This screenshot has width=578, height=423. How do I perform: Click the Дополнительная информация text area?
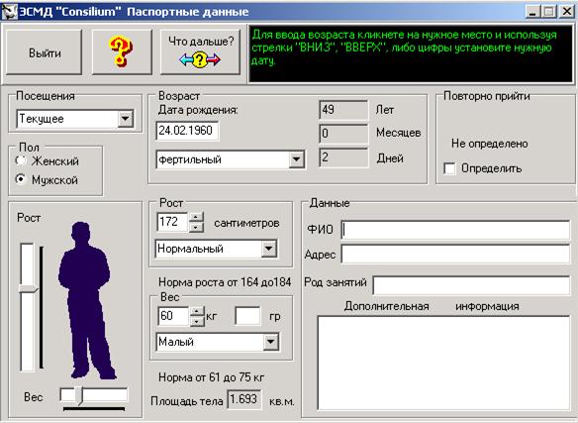[443, 363]
